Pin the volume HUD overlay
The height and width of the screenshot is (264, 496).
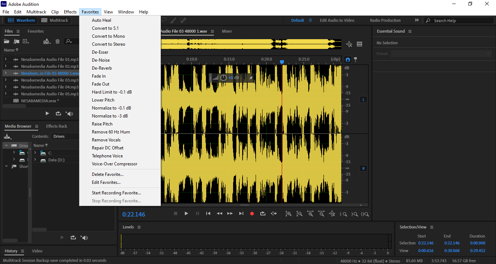(x=251, y=78)
